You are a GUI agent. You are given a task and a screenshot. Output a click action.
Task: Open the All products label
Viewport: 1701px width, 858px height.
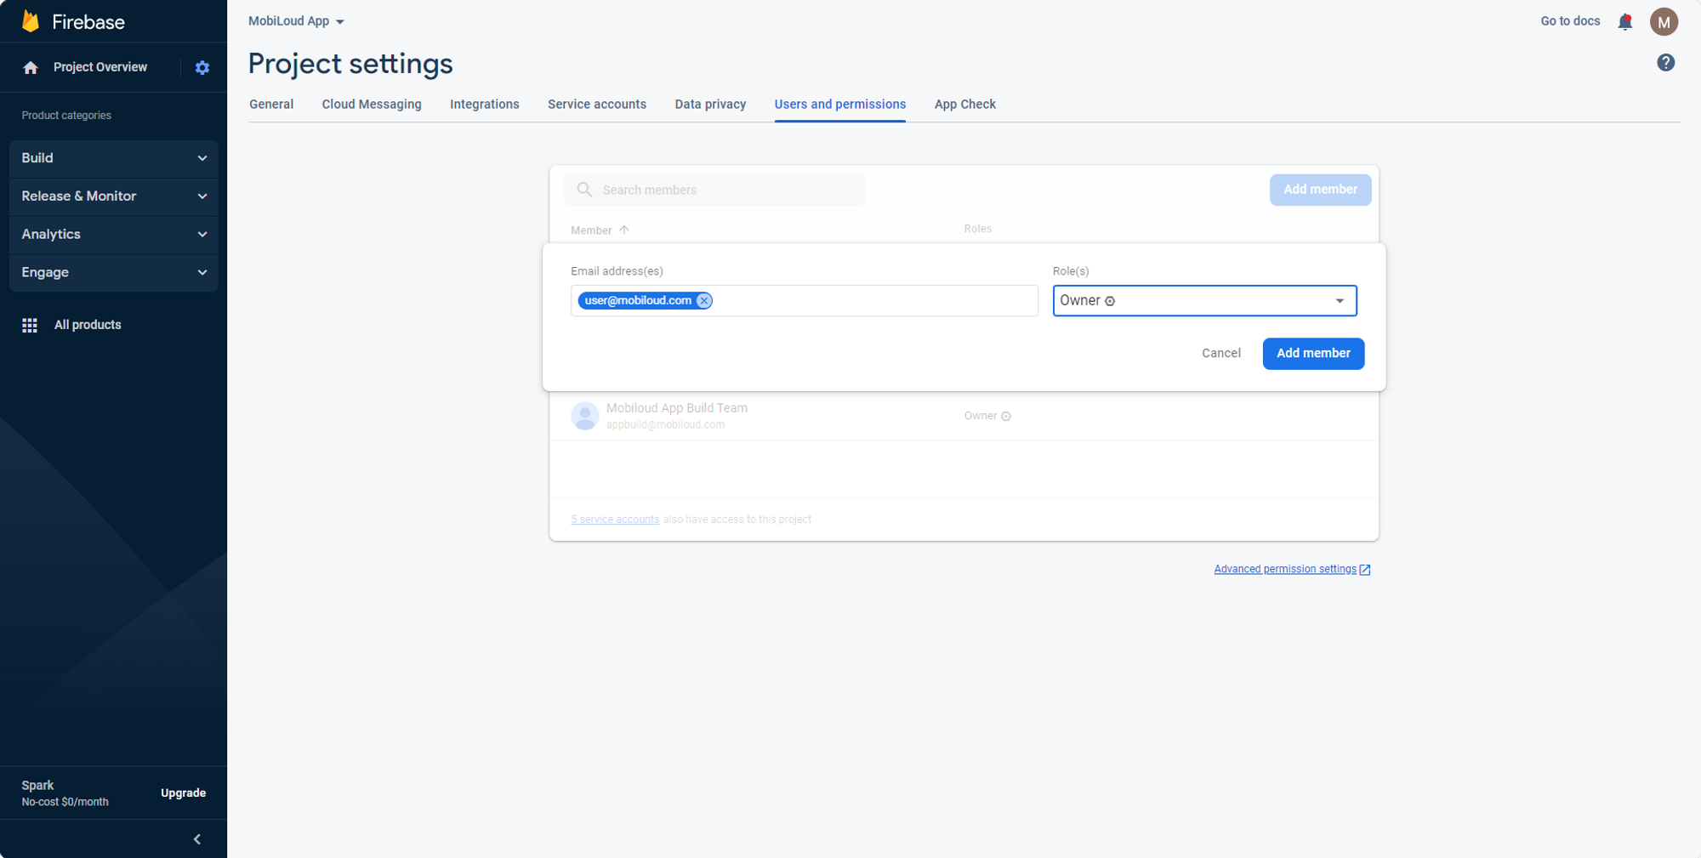pos(88,325)
